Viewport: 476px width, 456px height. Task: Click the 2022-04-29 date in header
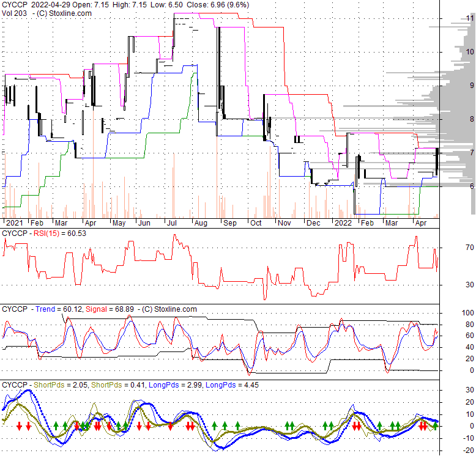51,5
